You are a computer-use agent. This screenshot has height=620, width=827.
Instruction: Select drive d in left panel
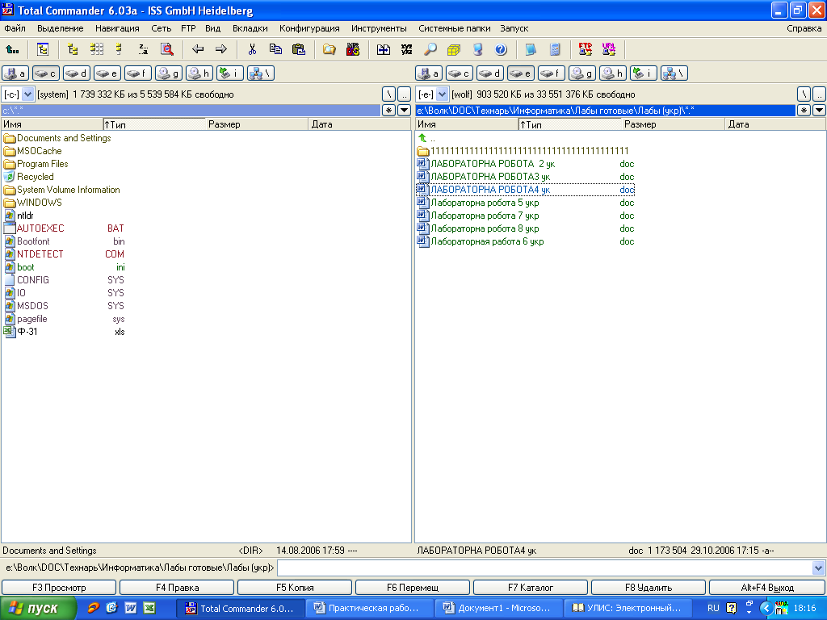point(77,73)
